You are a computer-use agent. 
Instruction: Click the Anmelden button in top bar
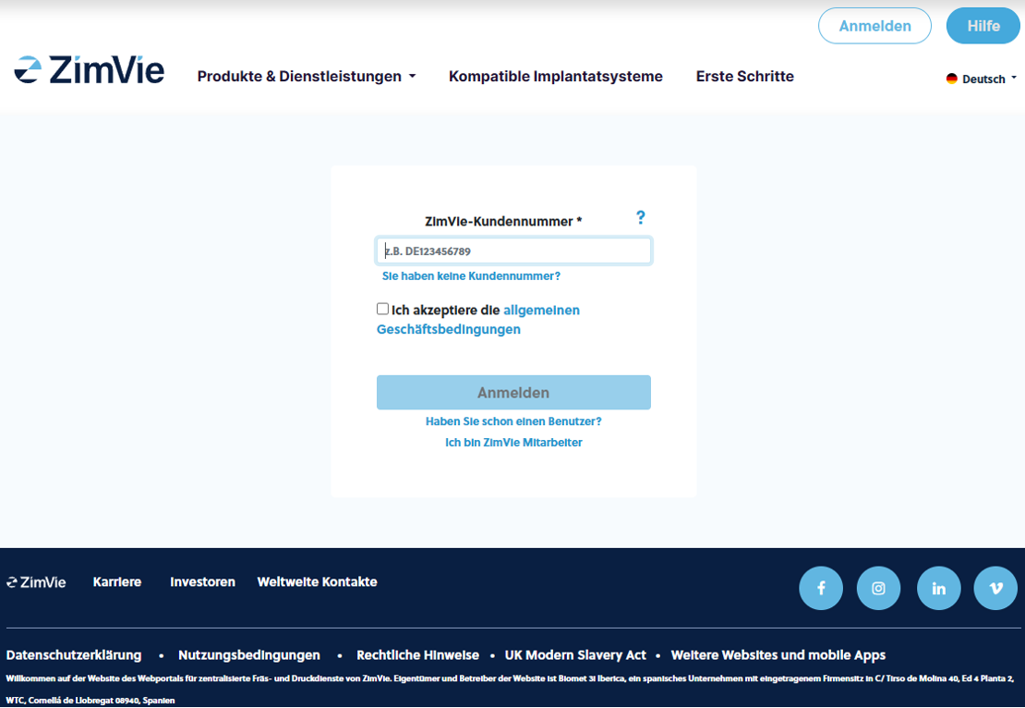(x=874, y=26)
